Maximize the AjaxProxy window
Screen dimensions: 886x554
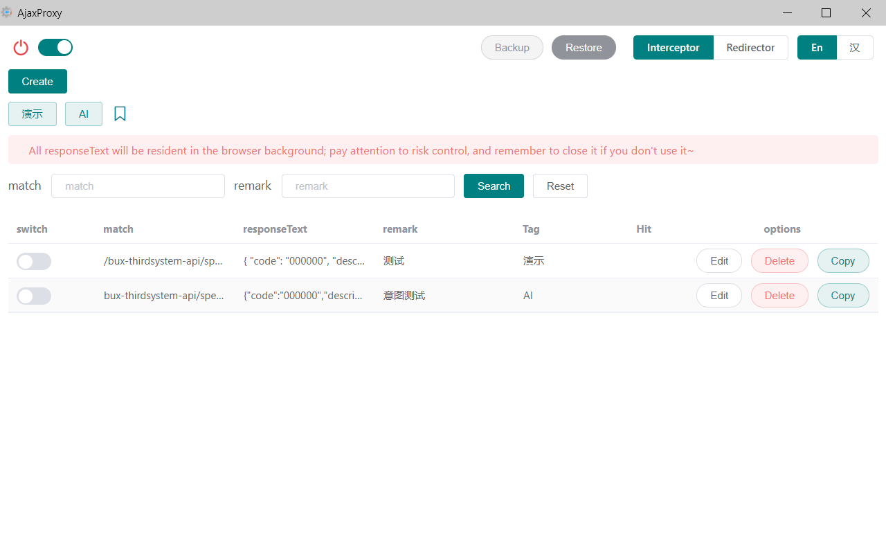coord(826,12)
